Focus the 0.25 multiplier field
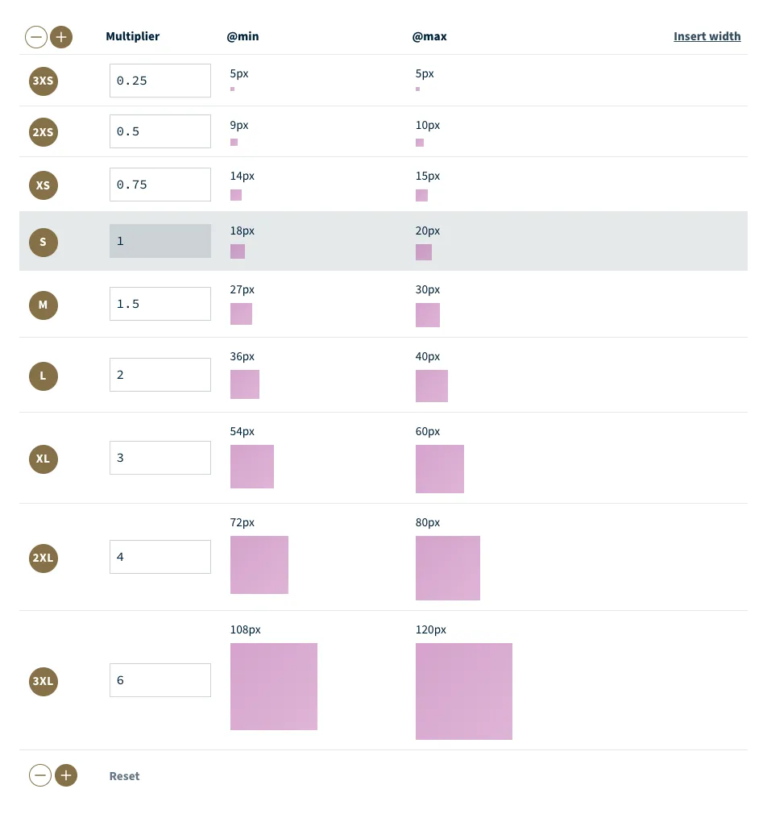767x818 pixels. pos(160,81)
